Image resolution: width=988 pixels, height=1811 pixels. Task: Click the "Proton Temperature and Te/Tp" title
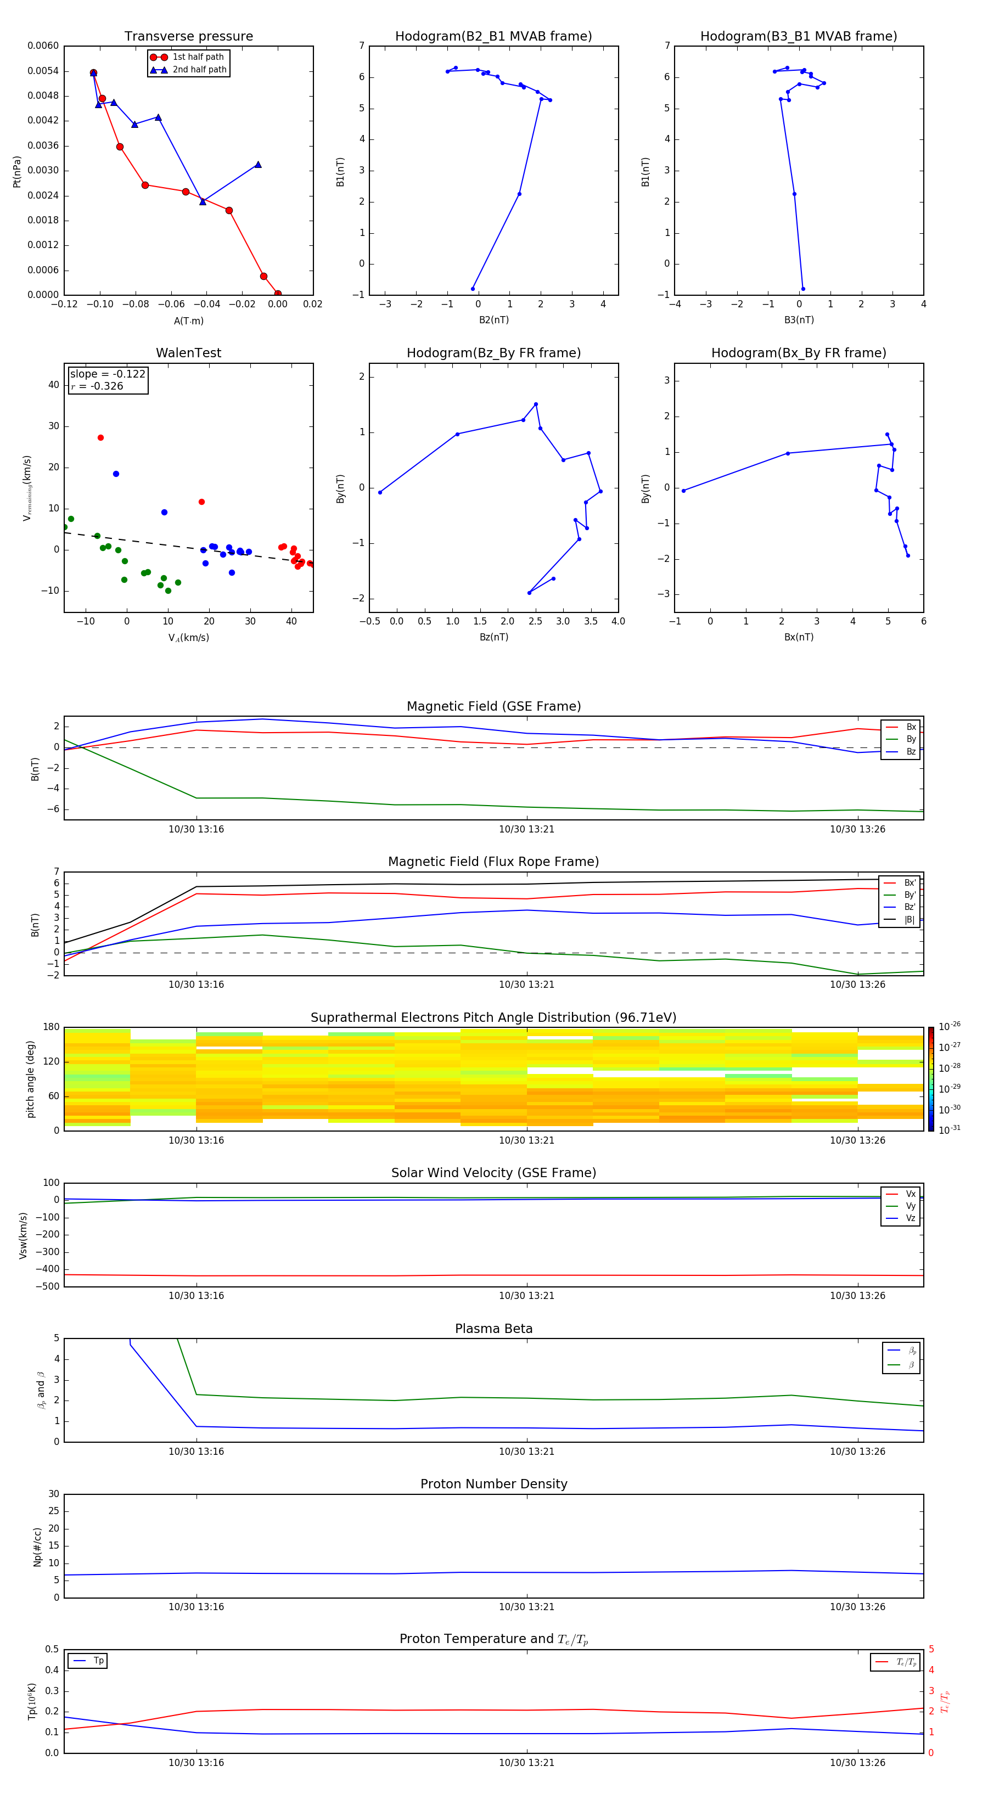493,1639
